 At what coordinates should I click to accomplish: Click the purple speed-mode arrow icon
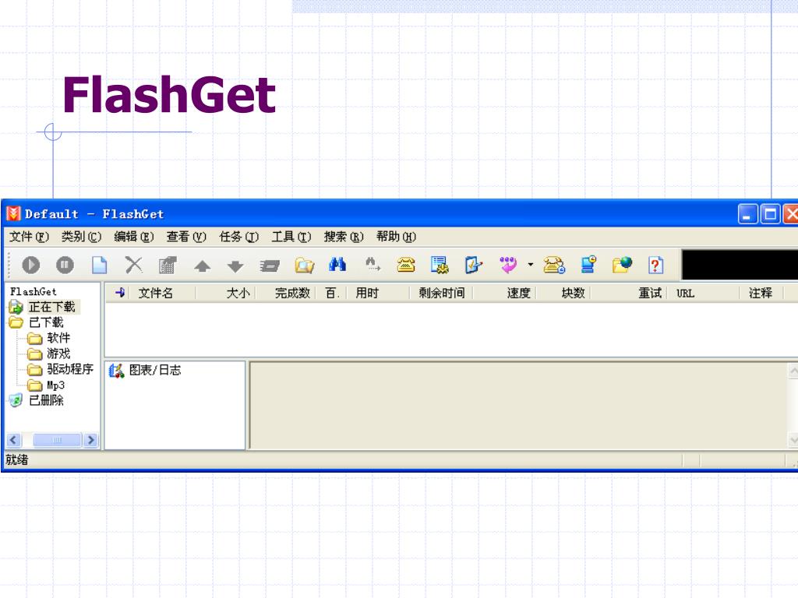point(508,265)
